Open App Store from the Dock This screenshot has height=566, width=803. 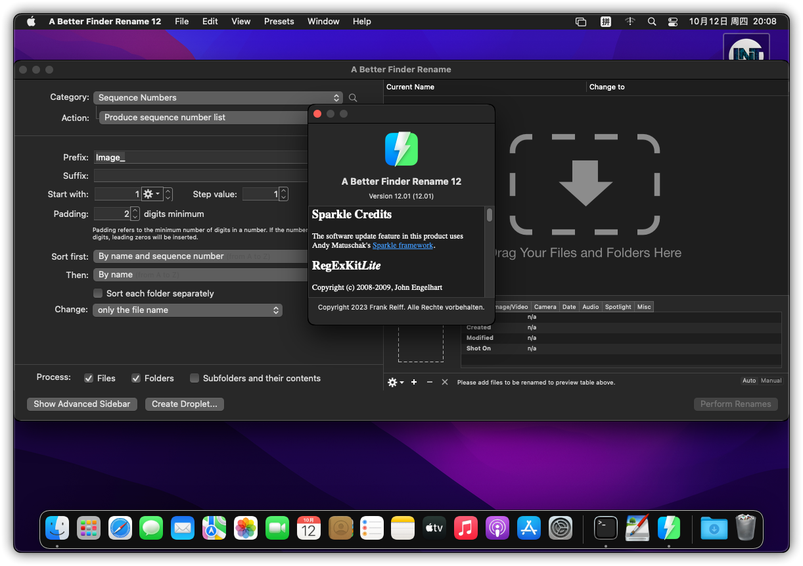529,528
